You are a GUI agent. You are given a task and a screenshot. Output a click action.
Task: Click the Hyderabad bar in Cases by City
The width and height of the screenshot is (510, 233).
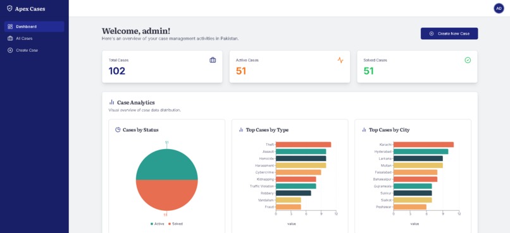pos(421,152)
